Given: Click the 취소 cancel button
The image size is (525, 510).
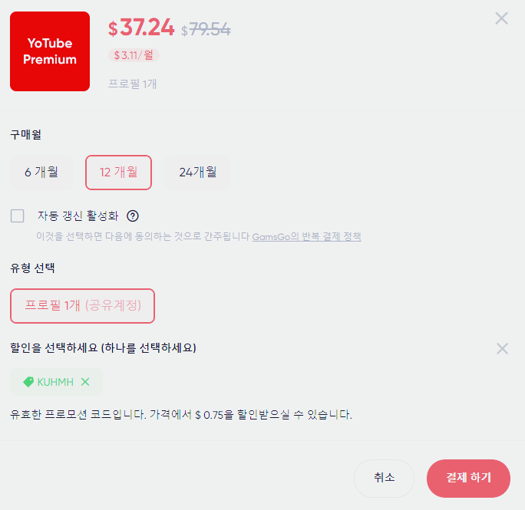Looking at the screenshot, I should click(x=384, y=478).
